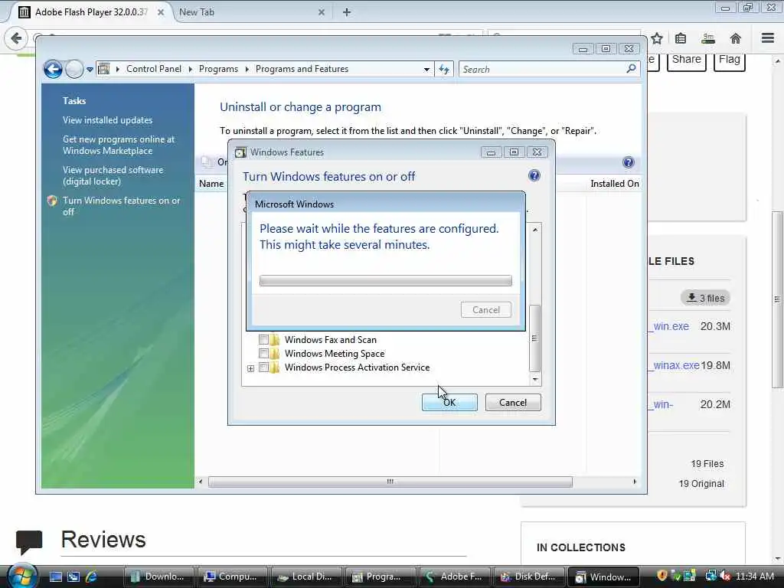
Task: Open a new browser tab with plus
Action: click(347, 12)
